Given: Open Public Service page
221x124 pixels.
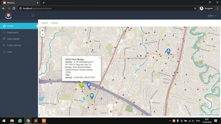Looking at the screenshot, I should (x=19, y=45).
